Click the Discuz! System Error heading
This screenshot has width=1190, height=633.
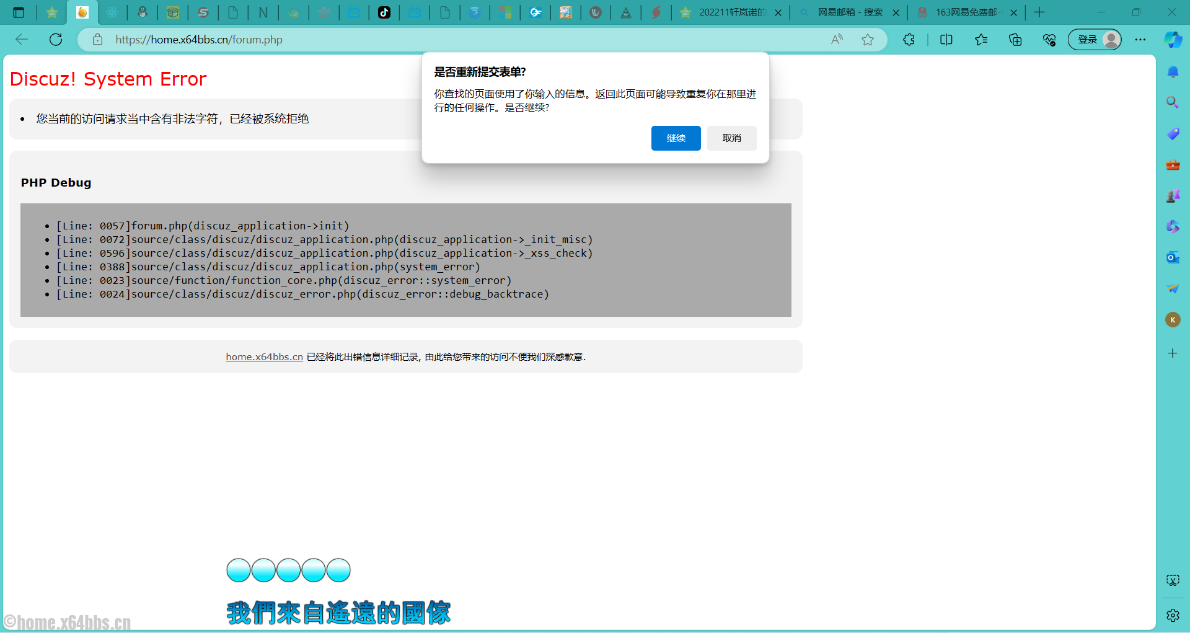(108, 79)
